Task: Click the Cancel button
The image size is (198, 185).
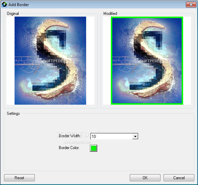Action: [x=179, y=178]
